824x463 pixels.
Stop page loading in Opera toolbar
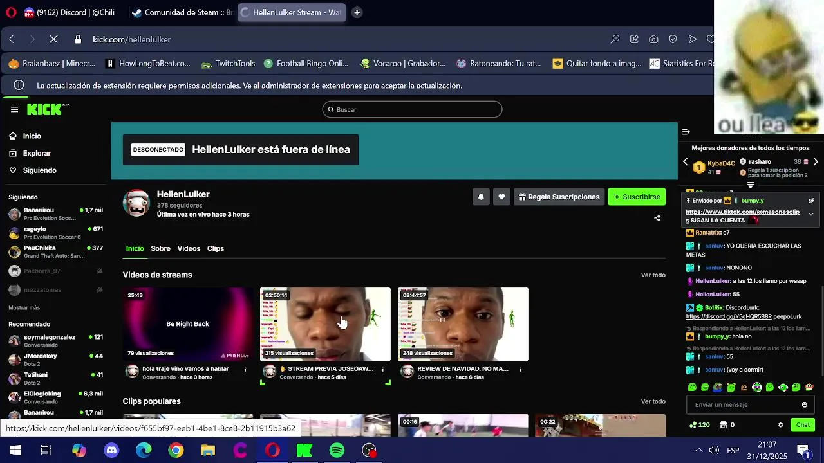tap(53, 39)
